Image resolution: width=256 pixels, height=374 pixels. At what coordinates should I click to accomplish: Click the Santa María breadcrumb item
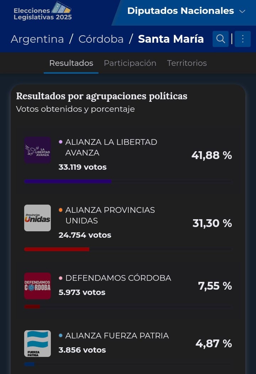pyautogui.click(x=171, y=39)
